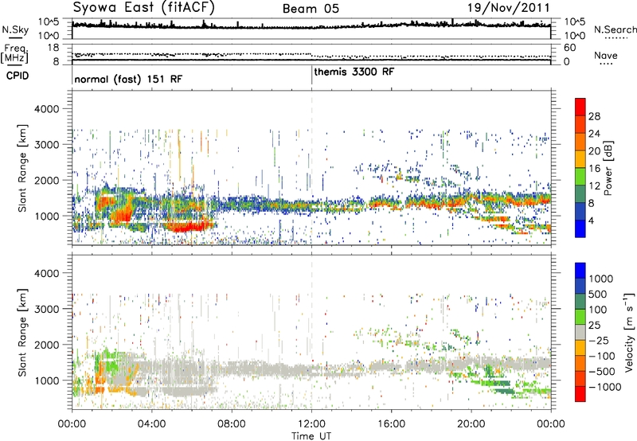This screenshot has height=441, width=637.
Task: Click the gray band of velocity colorbar
Action: (580, 332)
